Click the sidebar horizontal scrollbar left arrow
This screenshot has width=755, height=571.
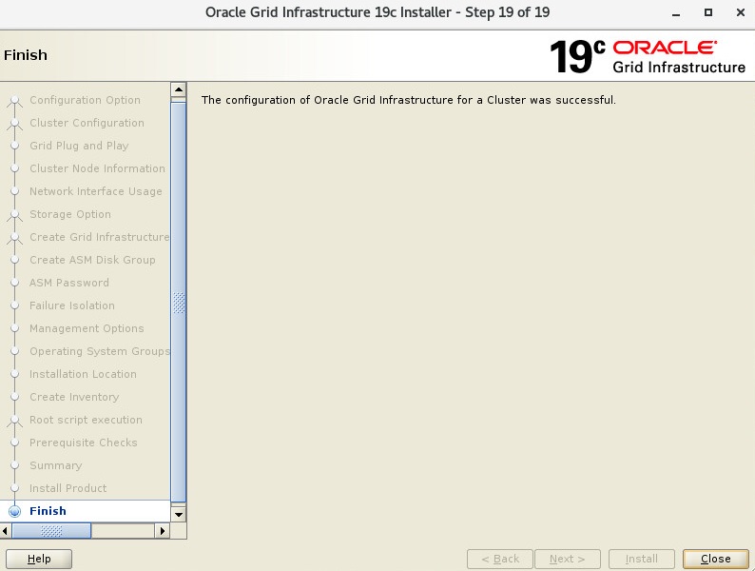[6, 531]
